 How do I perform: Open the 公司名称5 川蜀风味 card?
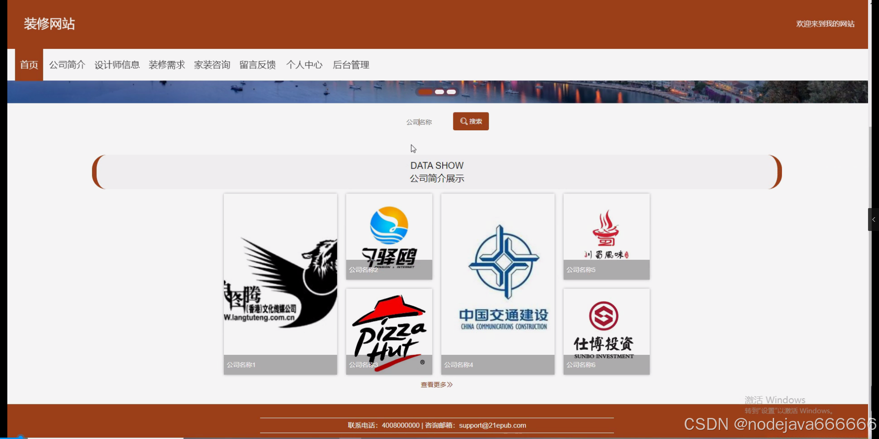tap(607, 236)
